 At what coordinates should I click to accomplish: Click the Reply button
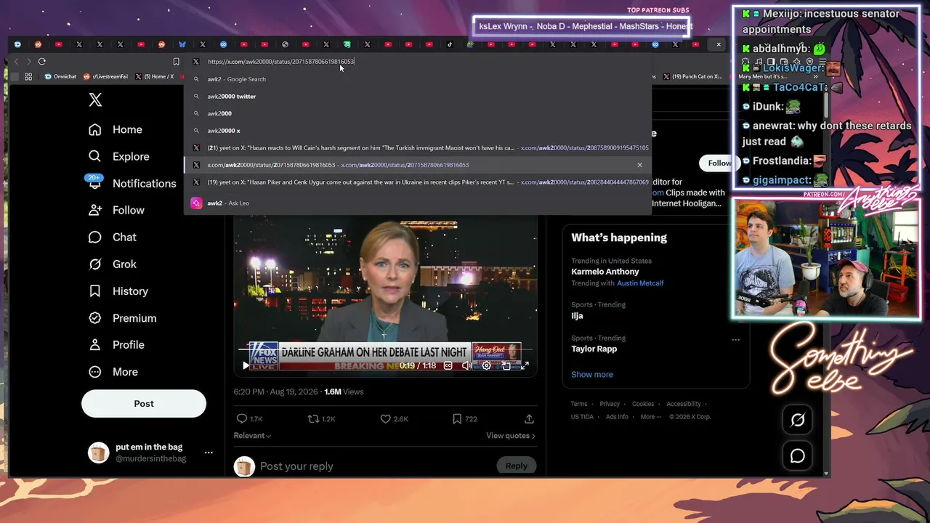click(x=517, y=466)
